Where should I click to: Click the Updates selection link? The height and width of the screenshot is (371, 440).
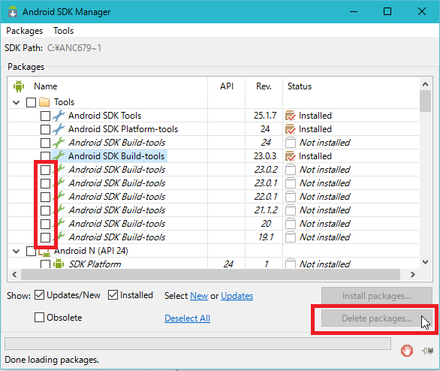click(x=237, y=296)
